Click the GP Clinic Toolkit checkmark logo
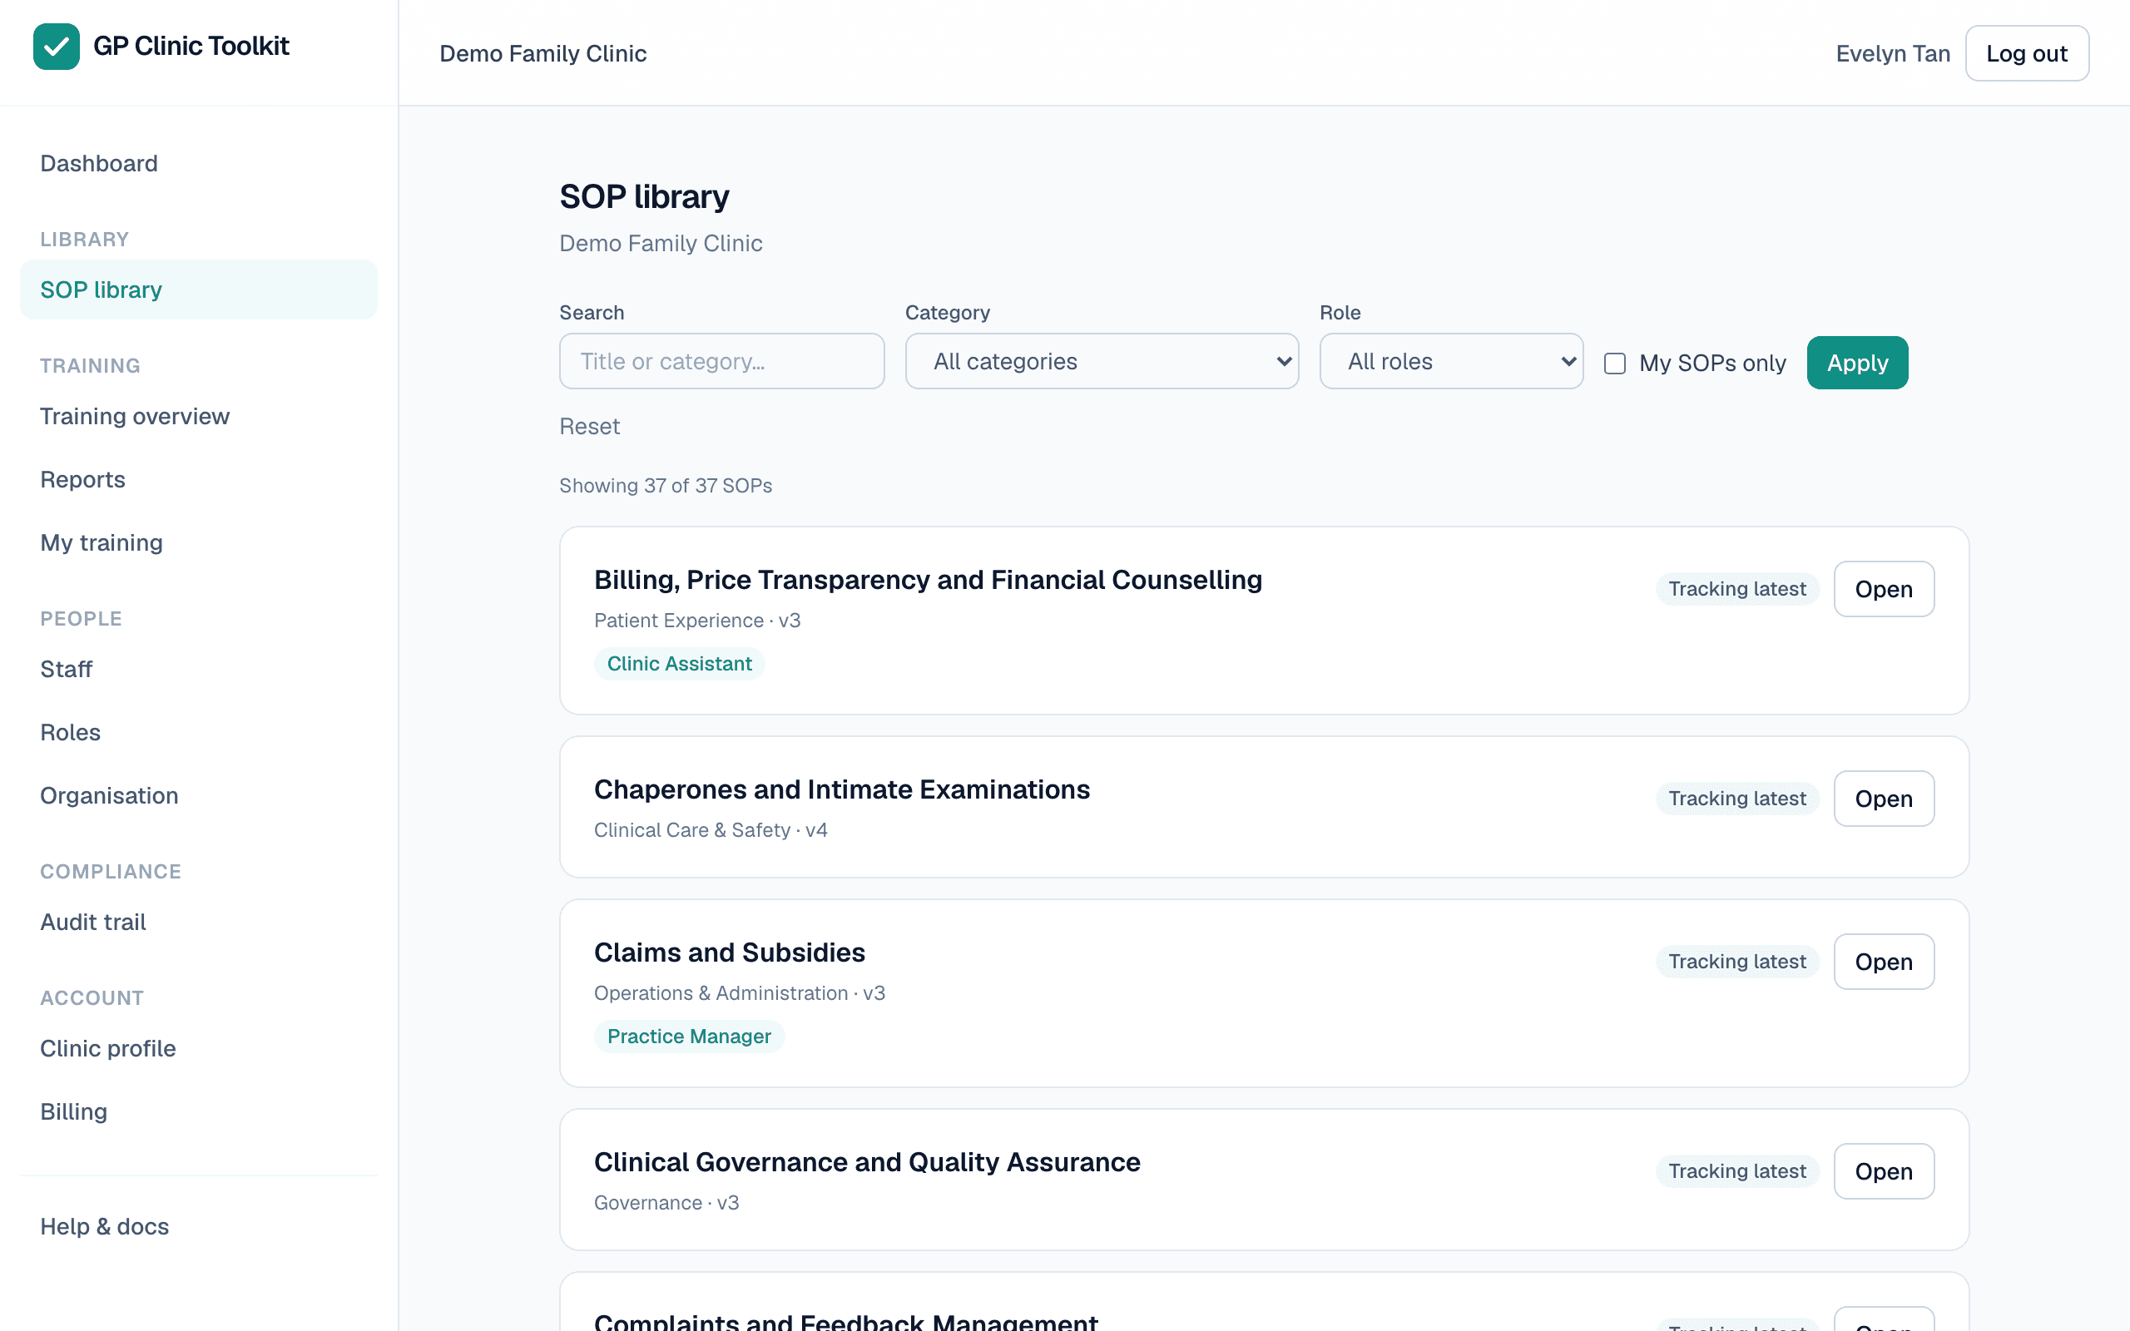The width and height of the screenshot is (2130, 1331). 57,47
